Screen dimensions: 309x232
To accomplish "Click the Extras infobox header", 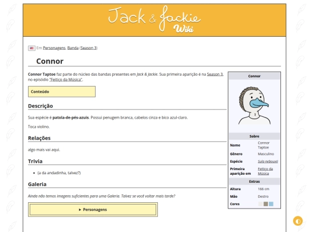I will [254, 182].
